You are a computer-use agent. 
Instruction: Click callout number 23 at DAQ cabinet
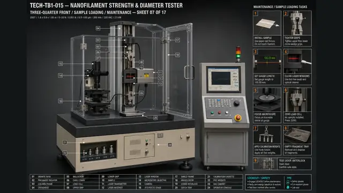[x=169, y=145]
